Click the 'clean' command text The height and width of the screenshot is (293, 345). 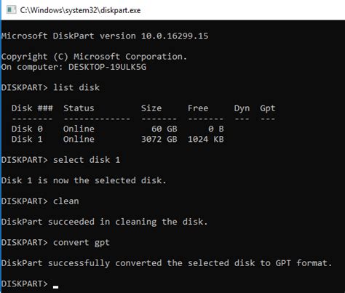[66, 201]
